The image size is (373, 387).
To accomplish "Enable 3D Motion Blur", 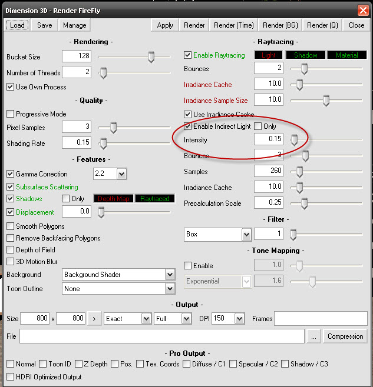I will (10, 261).
